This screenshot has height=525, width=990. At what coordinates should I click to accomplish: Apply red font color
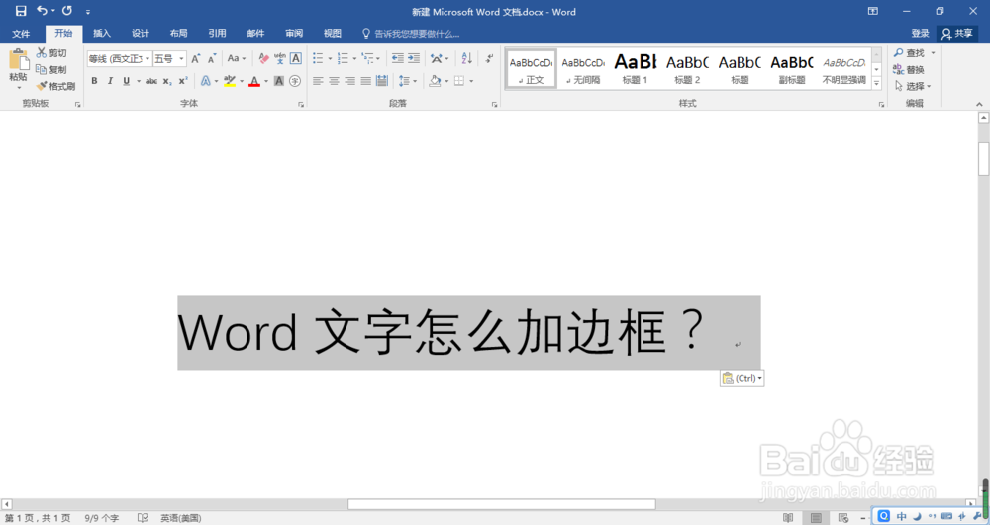(x=253, y=81)
